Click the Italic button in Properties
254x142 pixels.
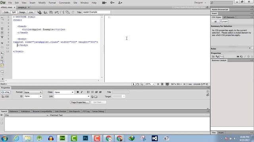point(82,92)
